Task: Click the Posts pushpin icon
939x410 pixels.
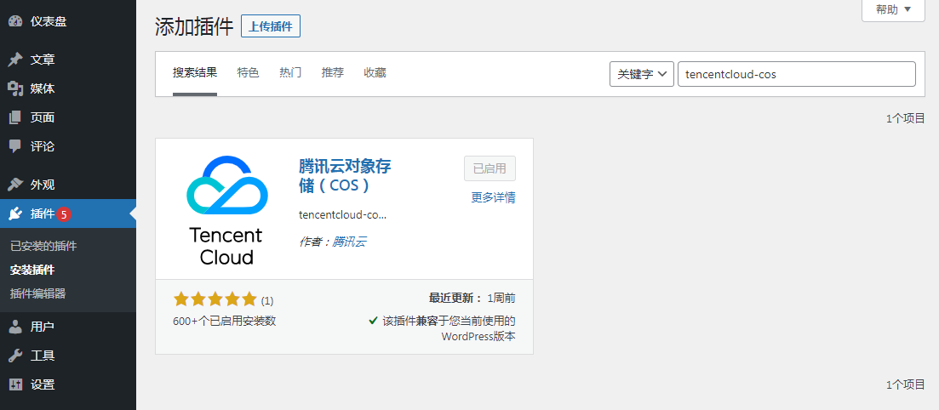Action: (x=15, y=60)
